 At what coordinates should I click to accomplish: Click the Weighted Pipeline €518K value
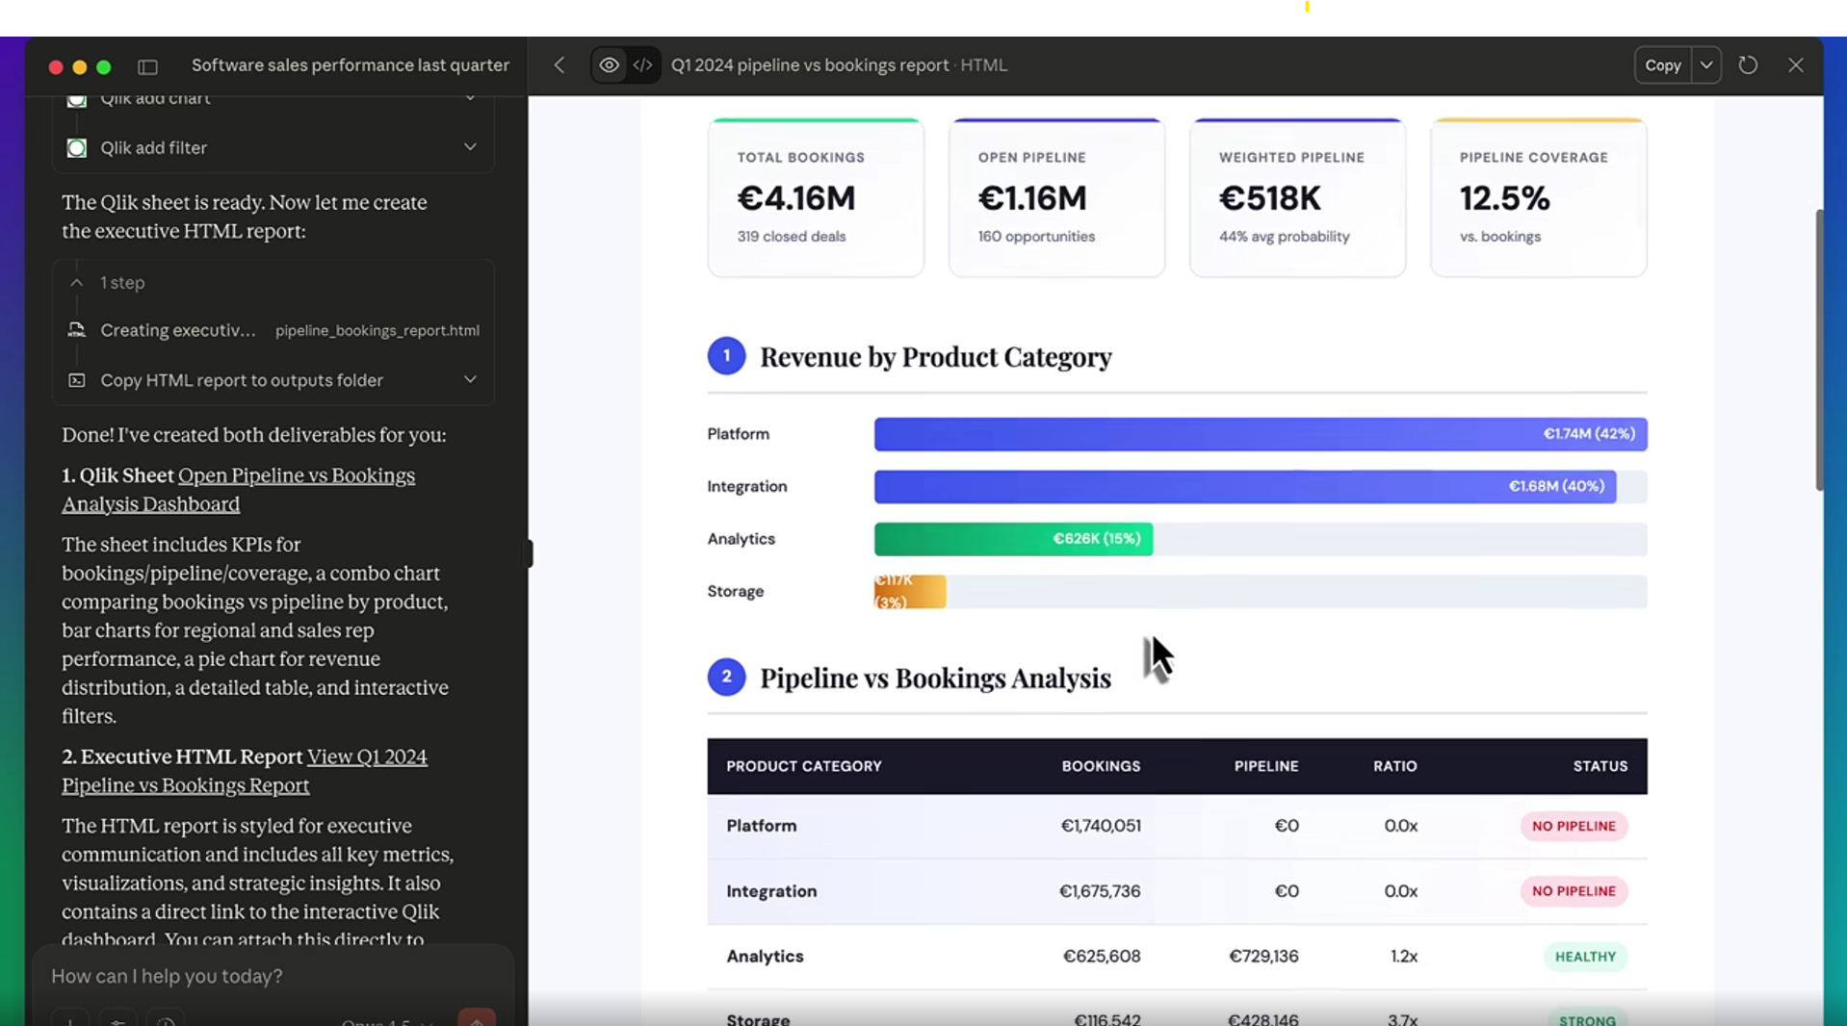tap(1270, 198)
